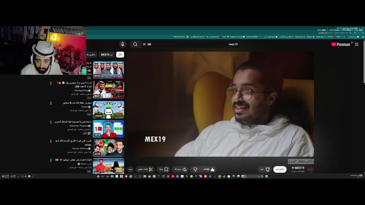Open the 46:31 auction video thumbnail
The height and width of the screenshot is (205, 365).
point(108,89)
